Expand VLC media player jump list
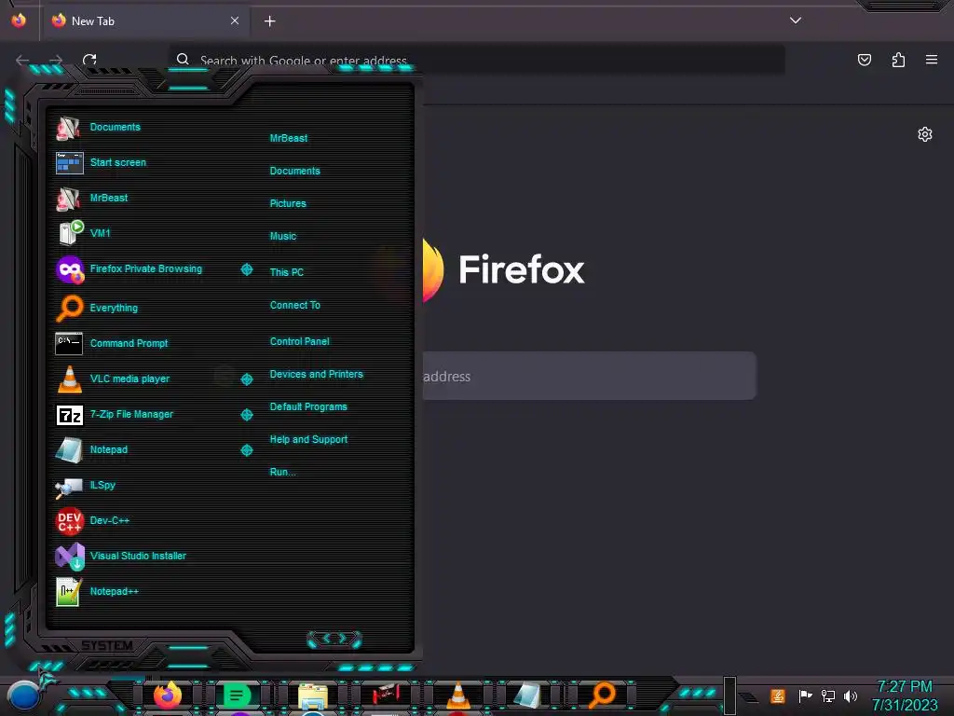The image size is (954, 716). click(247, 379)
